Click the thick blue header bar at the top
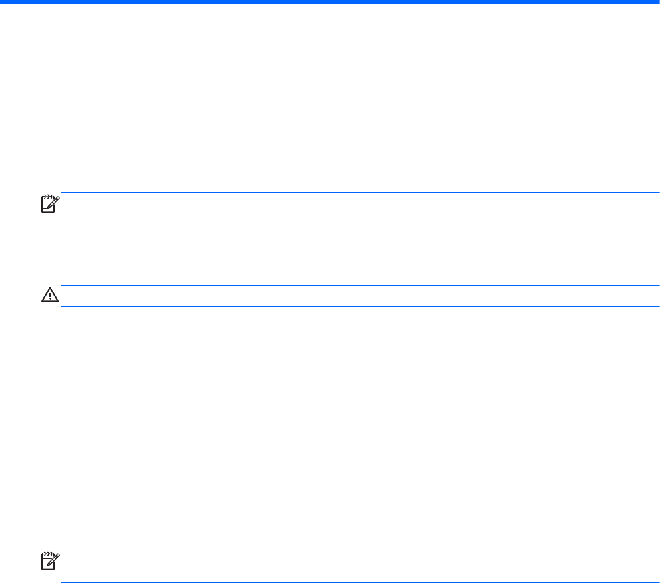660x583 pixels. click(330, 3)
